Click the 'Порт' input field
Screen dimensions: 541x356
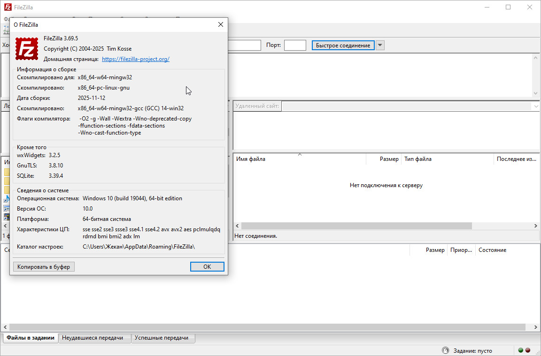tap(295, 45)
